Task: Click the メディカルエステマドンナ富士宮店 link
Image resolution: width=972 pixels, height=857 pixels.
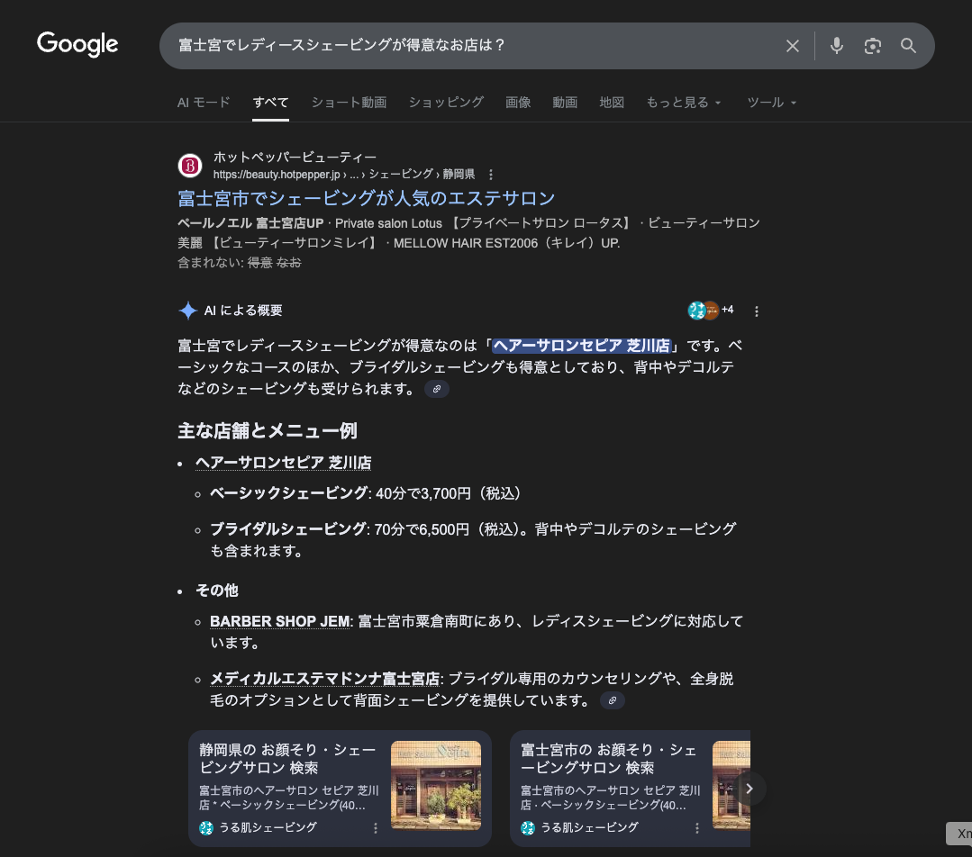Action: pyautogui.click(x=324, y=678)
